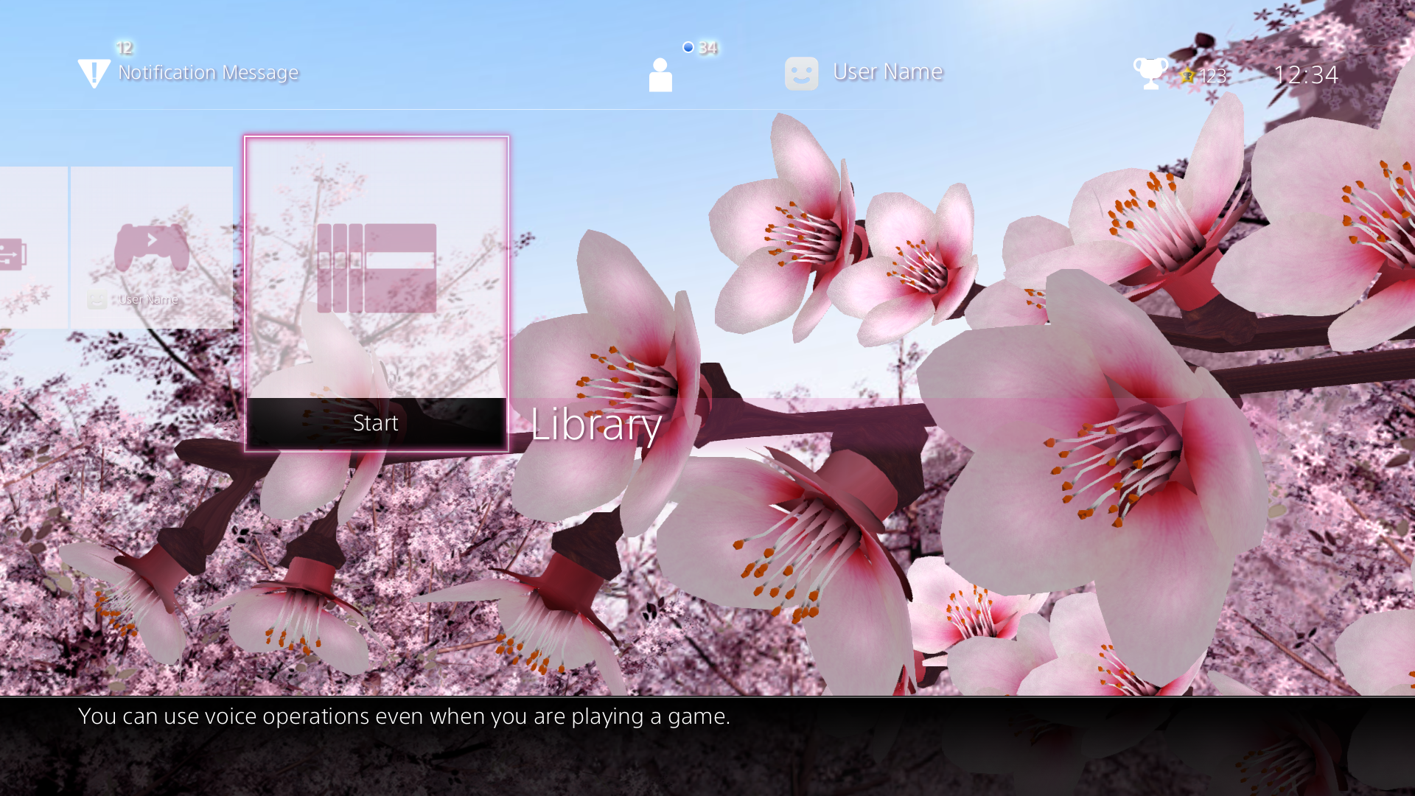Image resolution: width=1415 pixels, height=796 pixels.
Task: Select the trophy level number 123
Action: (x=1212, y=76)
